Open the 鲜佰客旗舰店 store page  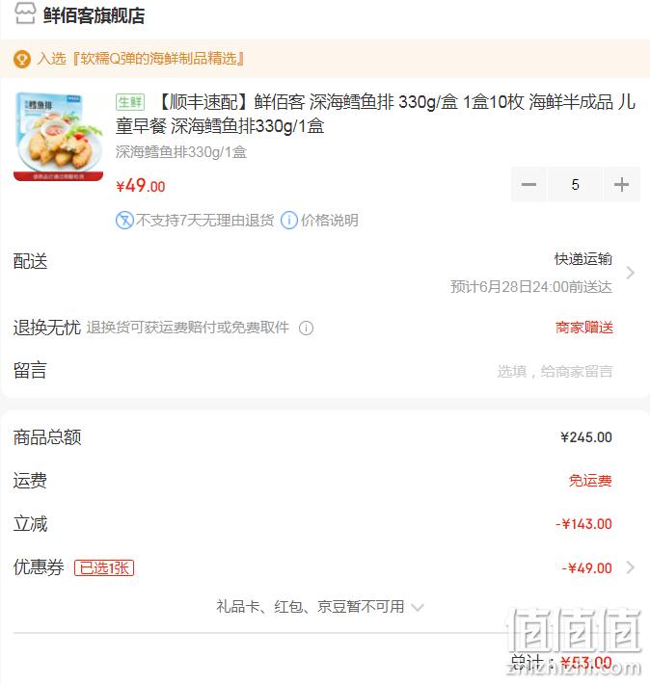coord(94,15)
